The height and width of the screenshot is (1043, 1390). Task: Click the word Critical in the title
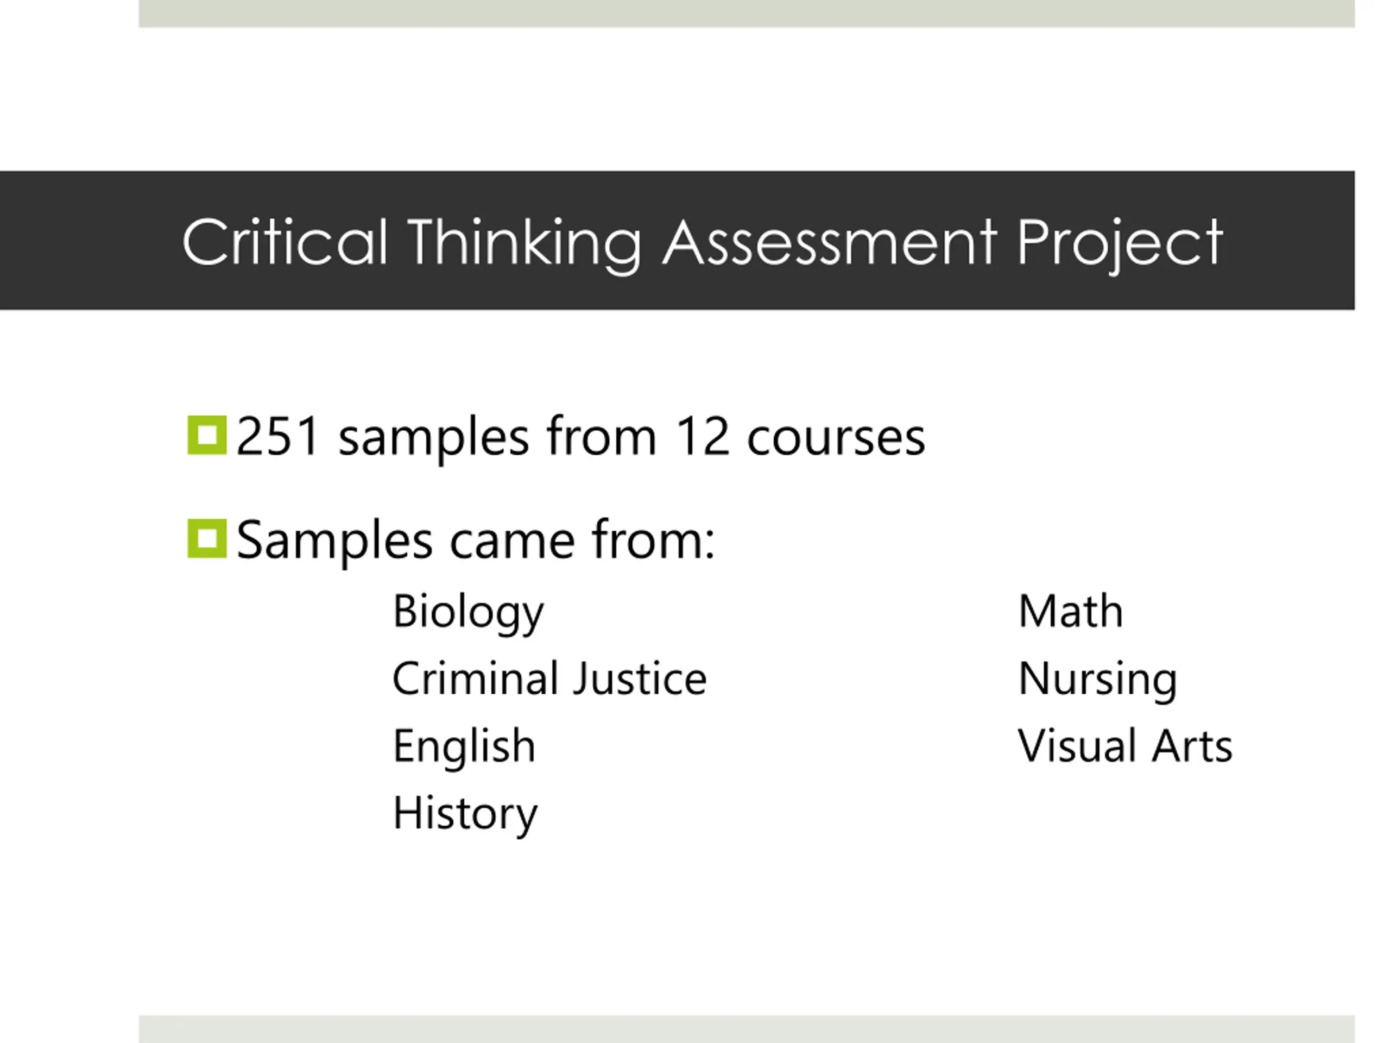pos(285,243)
